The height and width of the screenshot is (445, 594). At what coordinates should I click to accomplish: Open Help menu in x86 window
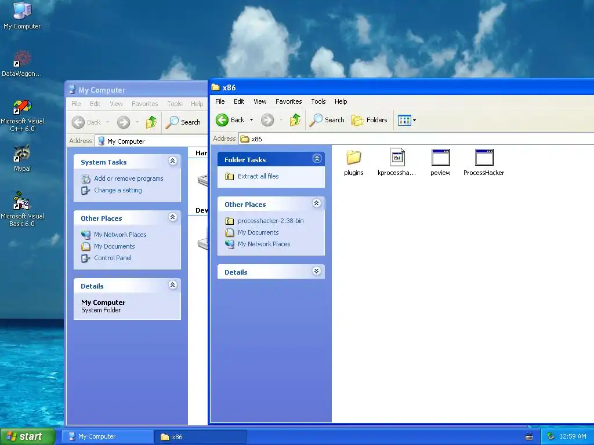(x=341, y=101)
